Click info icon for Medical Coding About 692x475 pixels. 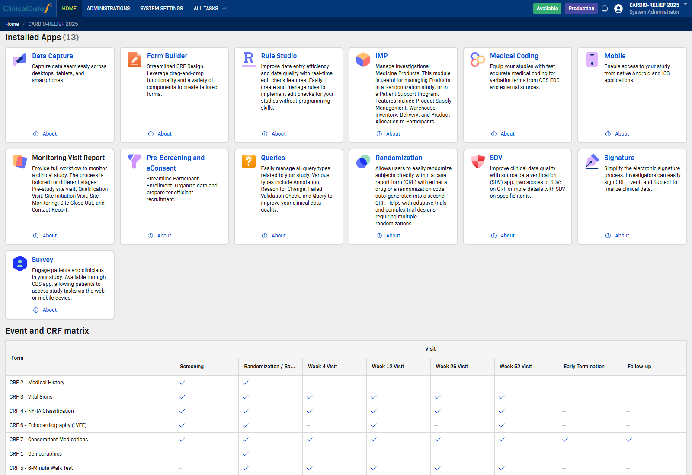494,134
